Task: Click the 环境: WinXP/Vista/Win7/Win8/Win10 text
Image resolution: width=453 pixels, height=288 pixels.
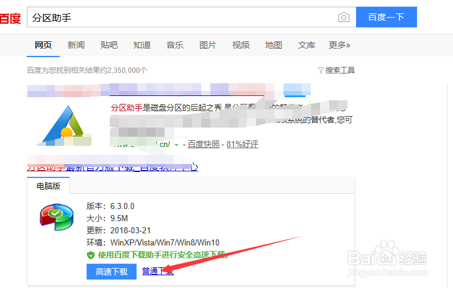Action: [153, 242]
